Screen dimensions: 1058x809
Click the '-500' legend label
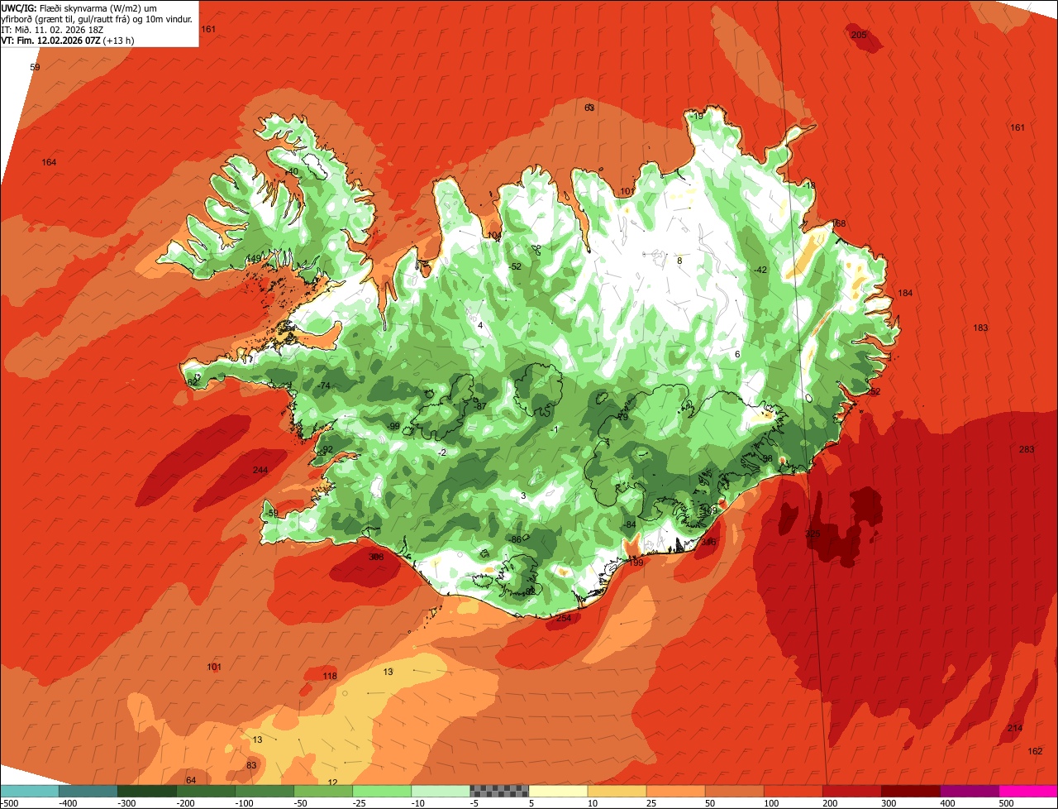pos(9,803)
